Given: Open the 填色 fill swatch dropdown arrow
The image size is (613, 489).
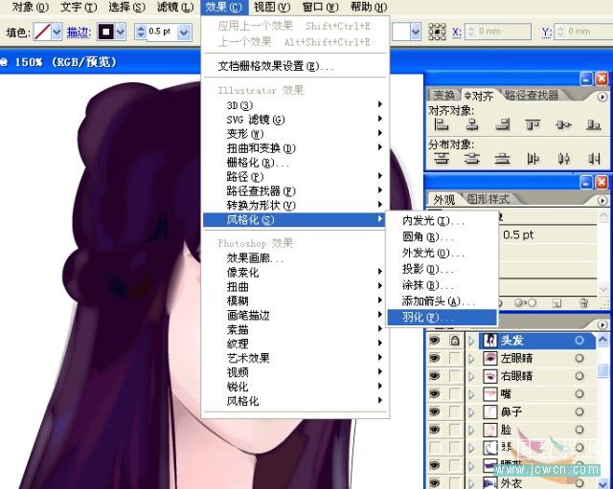Looking at the screenshot, I should (57, 32).
